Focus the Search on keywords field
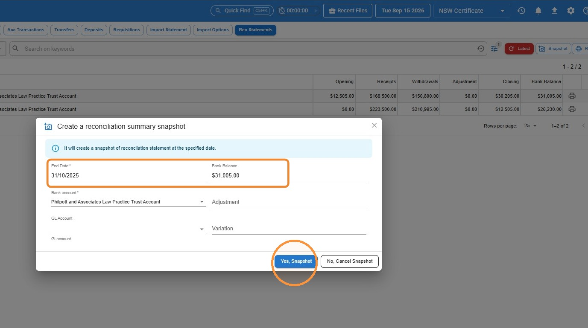The image size is (588, 328). (x=248, y=49)
